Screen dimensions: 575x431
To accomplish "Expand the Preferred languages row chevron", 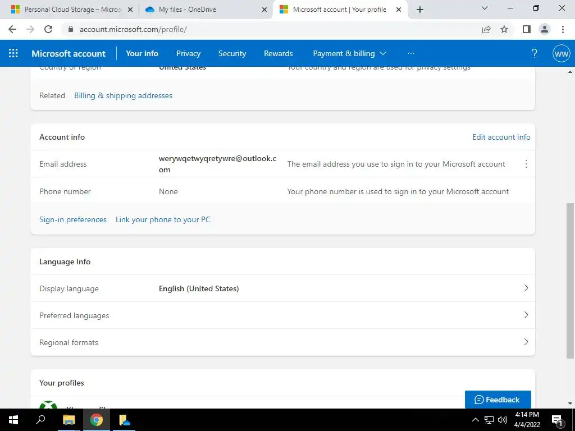I will (526, 315).
